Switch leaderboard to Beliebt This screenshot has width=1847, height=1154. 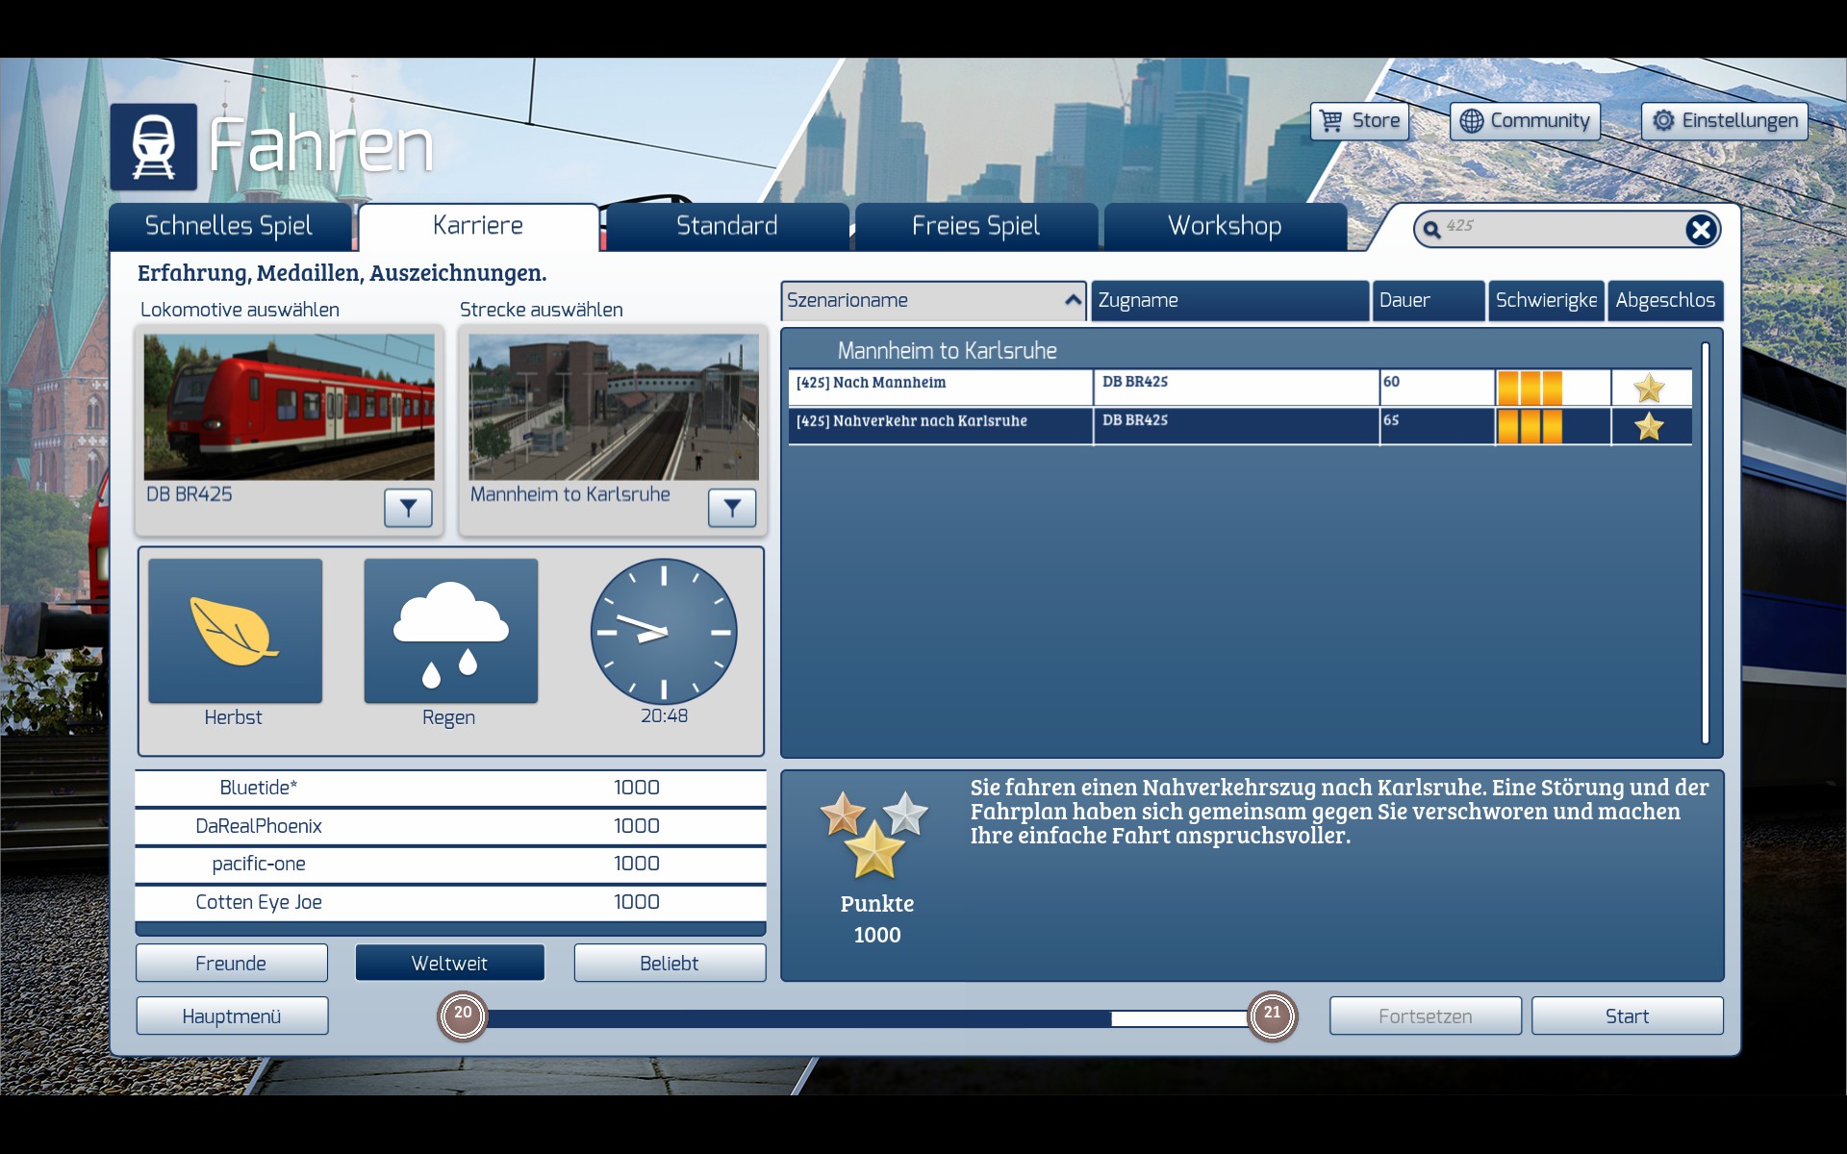click(670, 963)
